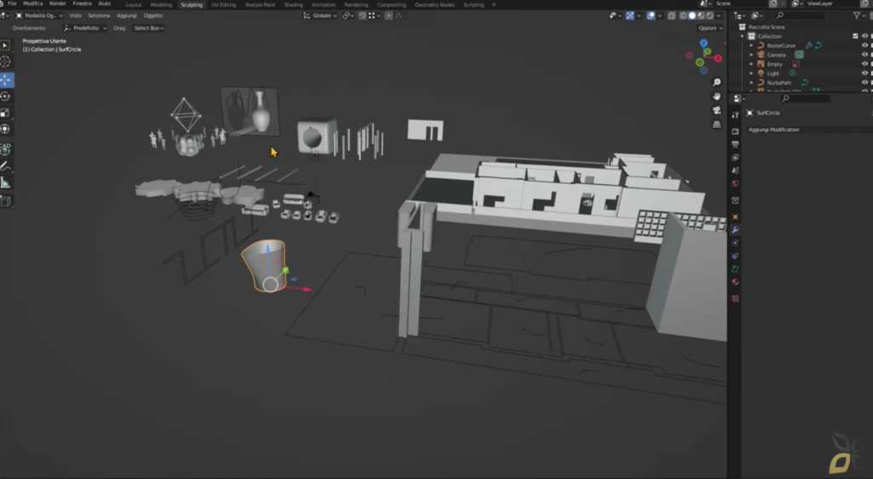Hide the Collection with its eye icon
This screenshot has height=479, width=873.
[x=864, y=36]
